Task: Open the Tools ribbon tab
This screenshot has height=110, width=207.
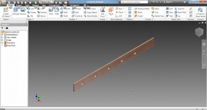Action: coord(27,5)
